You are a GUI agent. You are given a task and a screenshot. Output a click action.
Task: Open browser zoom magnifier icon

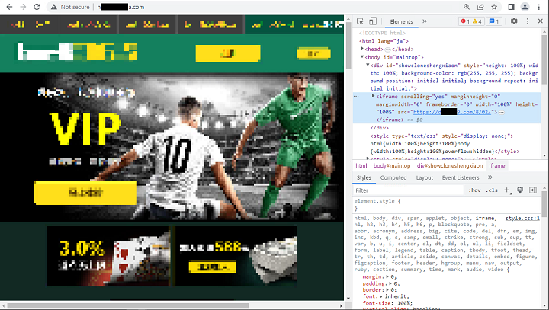[x=467, y=7]
